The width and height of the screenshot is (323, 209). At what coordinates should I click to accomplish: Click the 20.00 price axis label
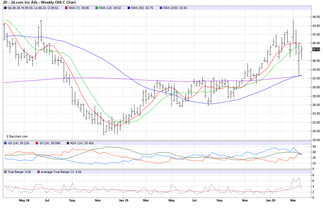tap(316, 131)
